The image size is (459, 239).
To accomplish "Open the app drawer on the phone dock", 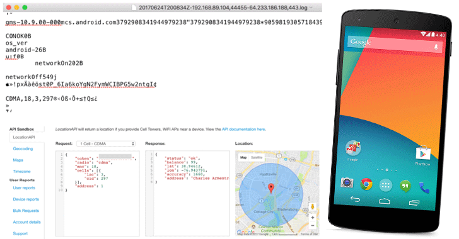I will click(x=385, y=185).
